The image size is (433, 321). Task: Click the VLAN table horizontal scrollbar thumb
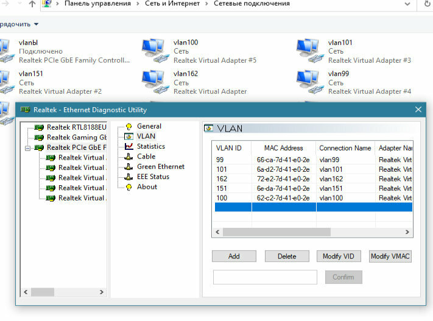click(x=276, y=232)
